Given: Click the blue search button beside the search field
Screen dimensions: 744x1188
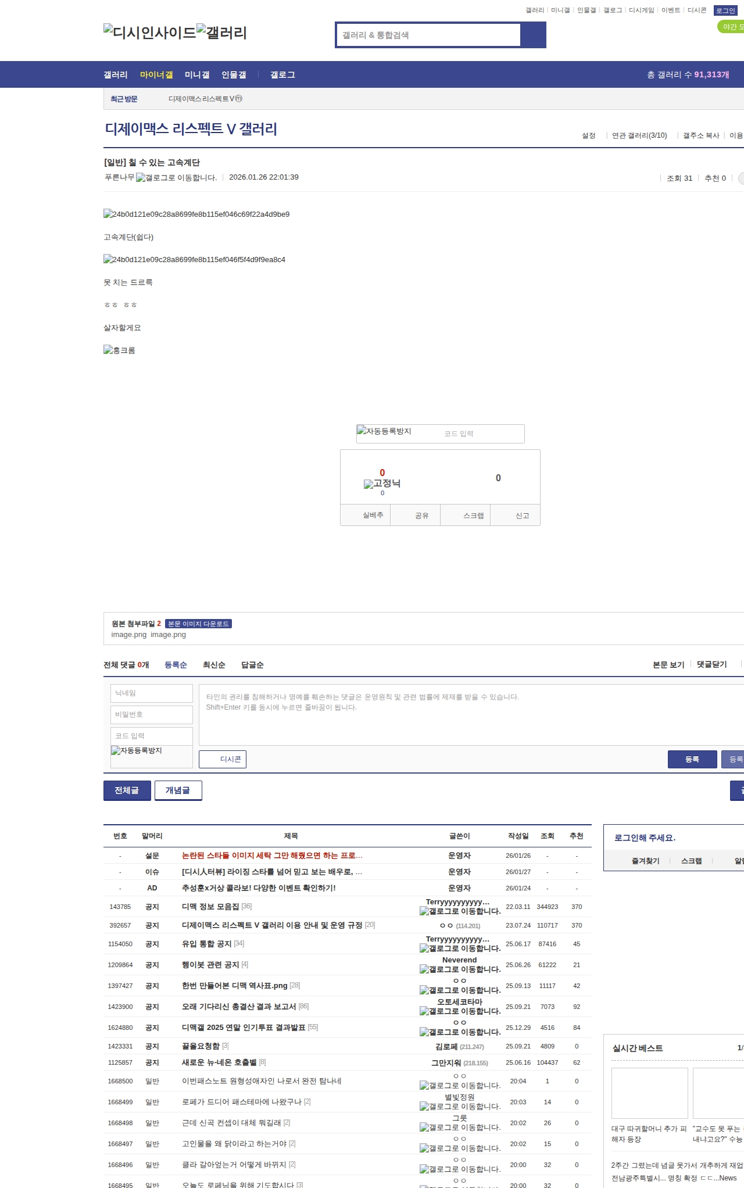Looking at the screenshot, I should 533,35.
